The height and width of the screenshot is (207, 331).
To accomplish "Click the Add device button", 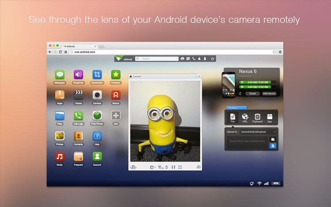I will click(269, 94).
